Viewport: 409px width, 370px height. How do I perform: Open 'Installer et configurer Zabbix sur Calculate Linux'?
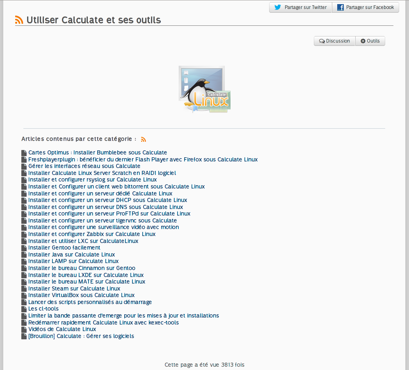[92, 234]
